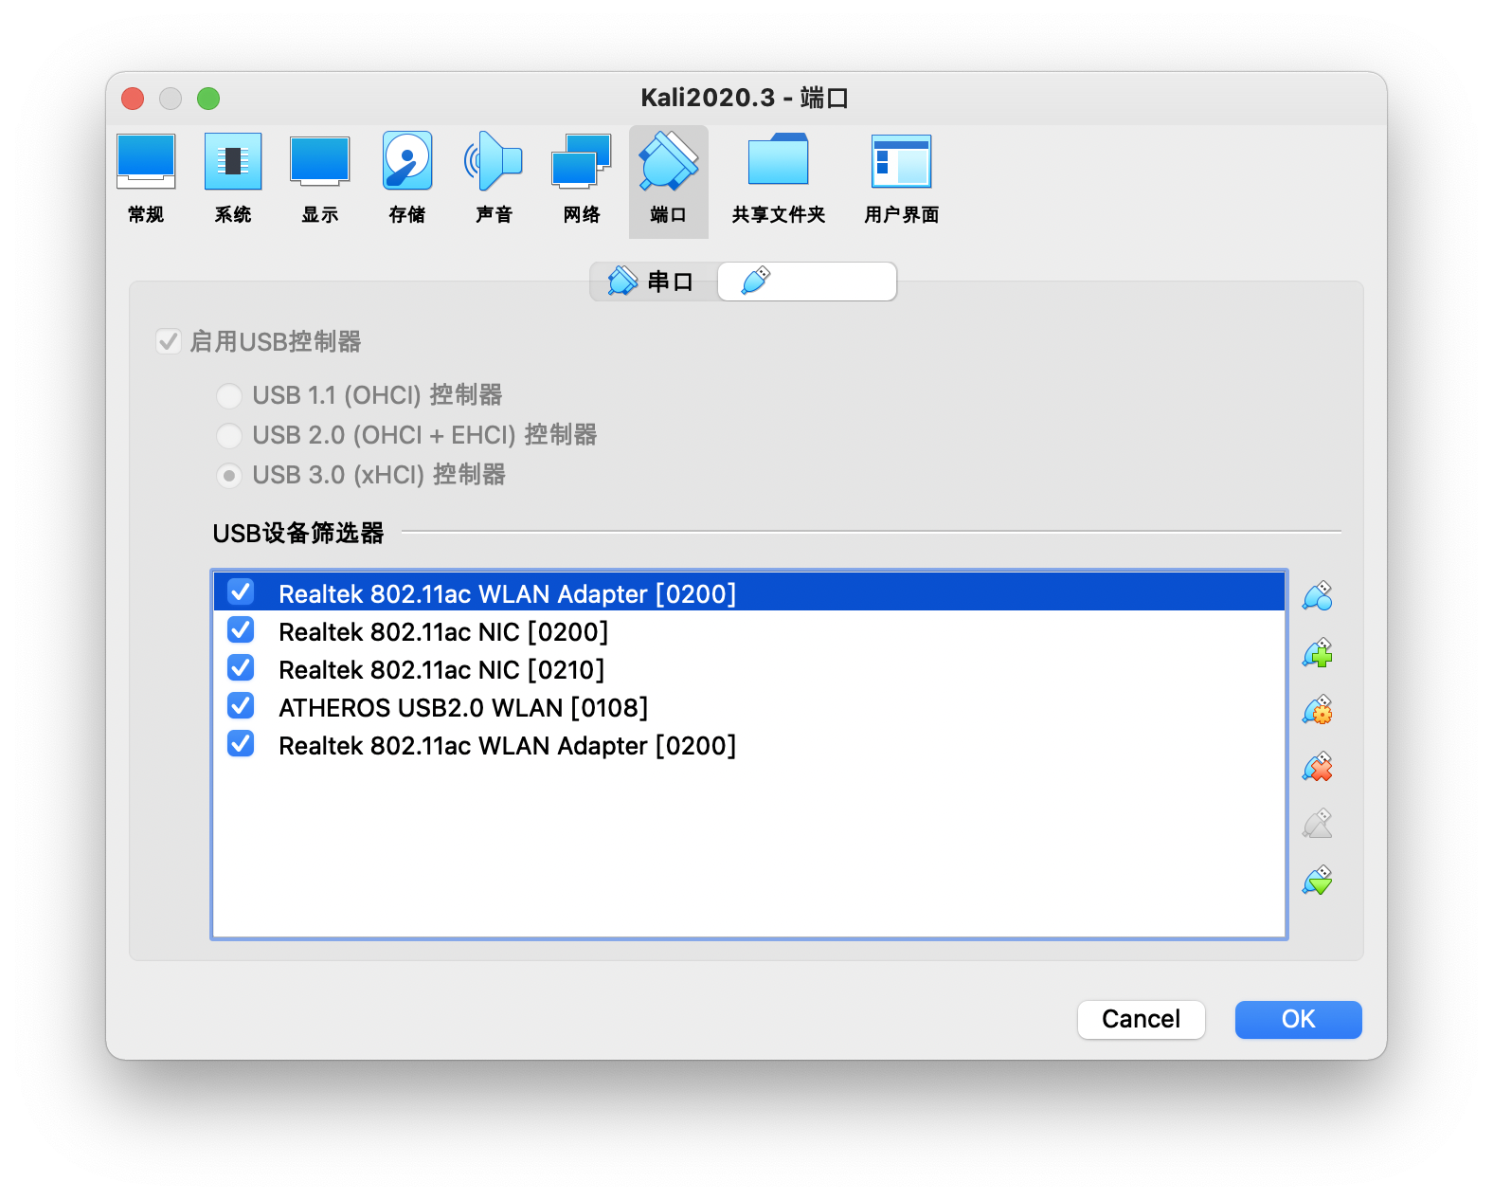Add an empty USB filter

(x=1317, y=596)
